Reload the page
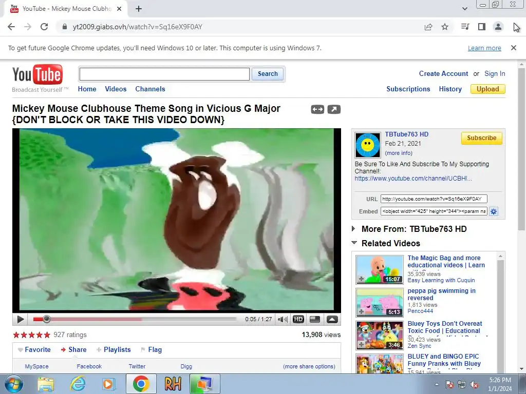Image resolution: width=526 pixels, height=394 pixels. 44,27
